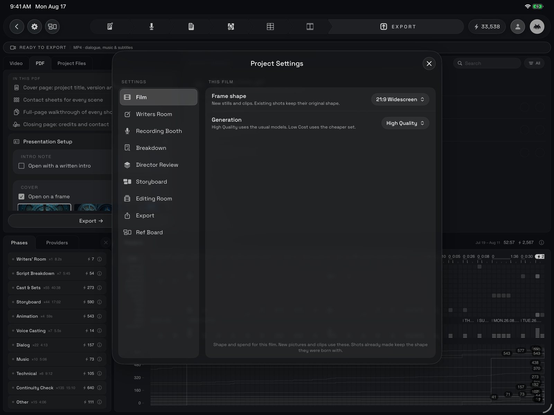
Task: Click Contact sheets for every scene
Action: (63, 100)
